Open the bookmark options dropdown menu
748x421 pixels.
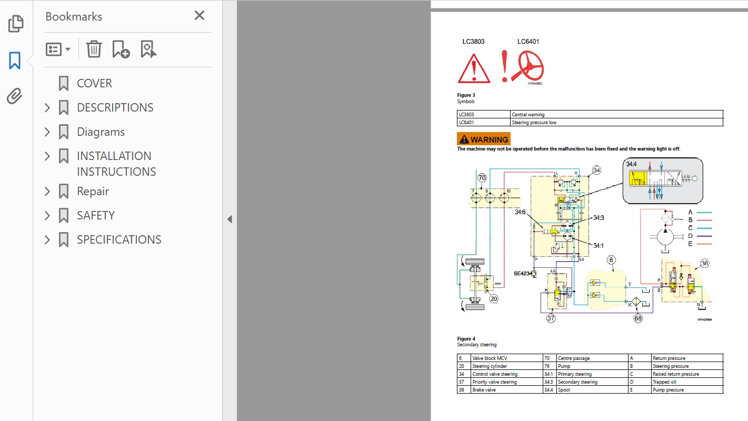click(58, 49)
